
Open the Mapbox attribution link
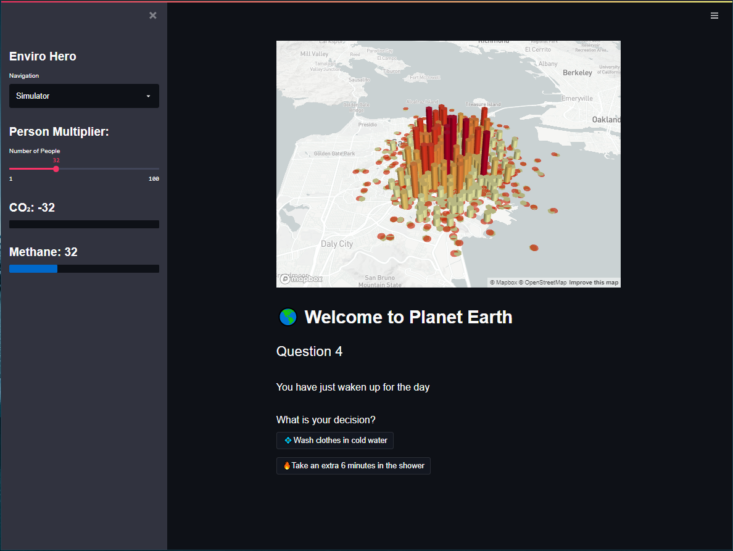pyautogui.click(x=503, y=282)
